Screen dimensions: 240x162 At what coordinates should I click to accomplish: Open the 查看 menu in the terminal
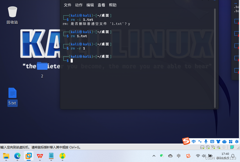pyautogui.click(x=101, y=5)
